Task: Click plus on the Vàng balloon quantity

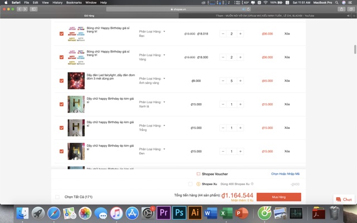Action: click(240, 57)
